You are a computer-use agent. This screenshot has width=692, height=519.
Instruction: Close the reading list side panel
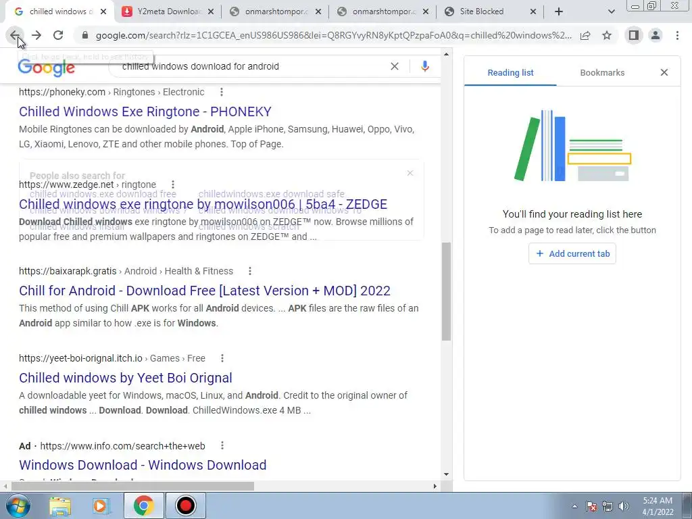(664, 72)
